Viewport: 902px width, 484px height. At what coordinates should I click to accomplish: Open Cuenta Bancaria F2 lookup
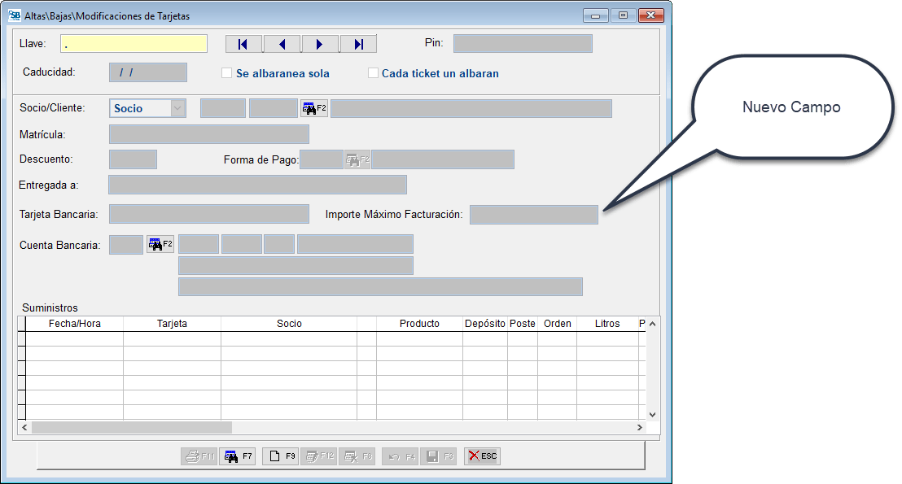[x=160, y=244]
